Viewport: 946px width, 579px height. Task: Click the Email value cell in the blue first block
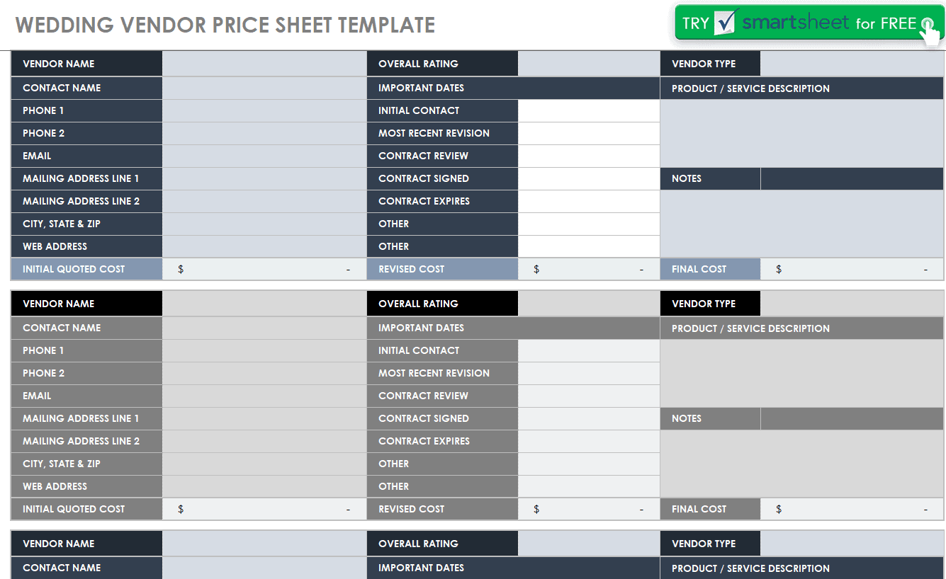[x=264, y=156]
